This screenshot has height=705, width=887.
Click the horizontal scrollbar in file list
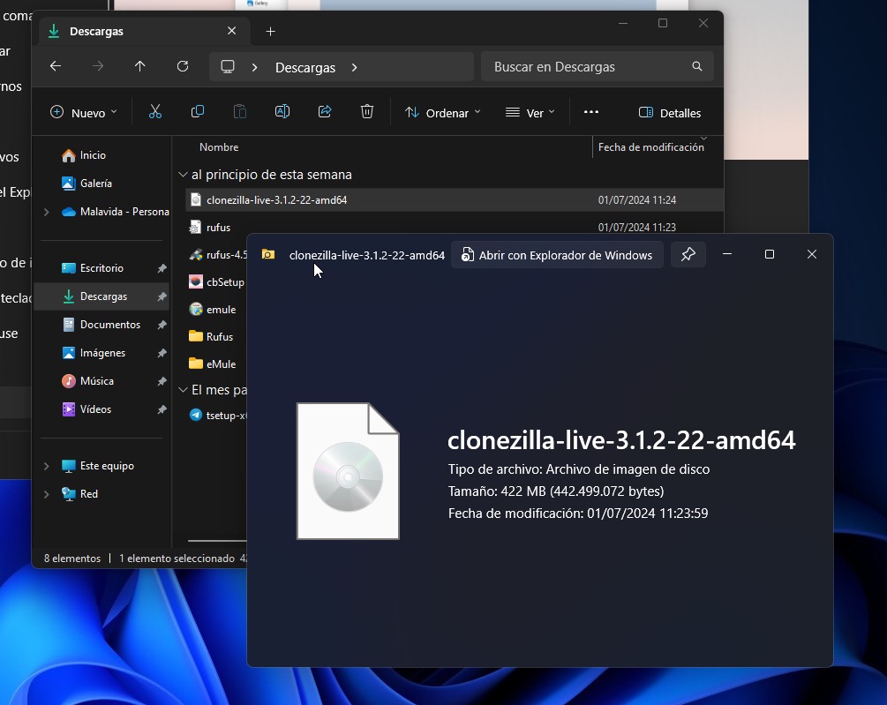pos(218,541)
